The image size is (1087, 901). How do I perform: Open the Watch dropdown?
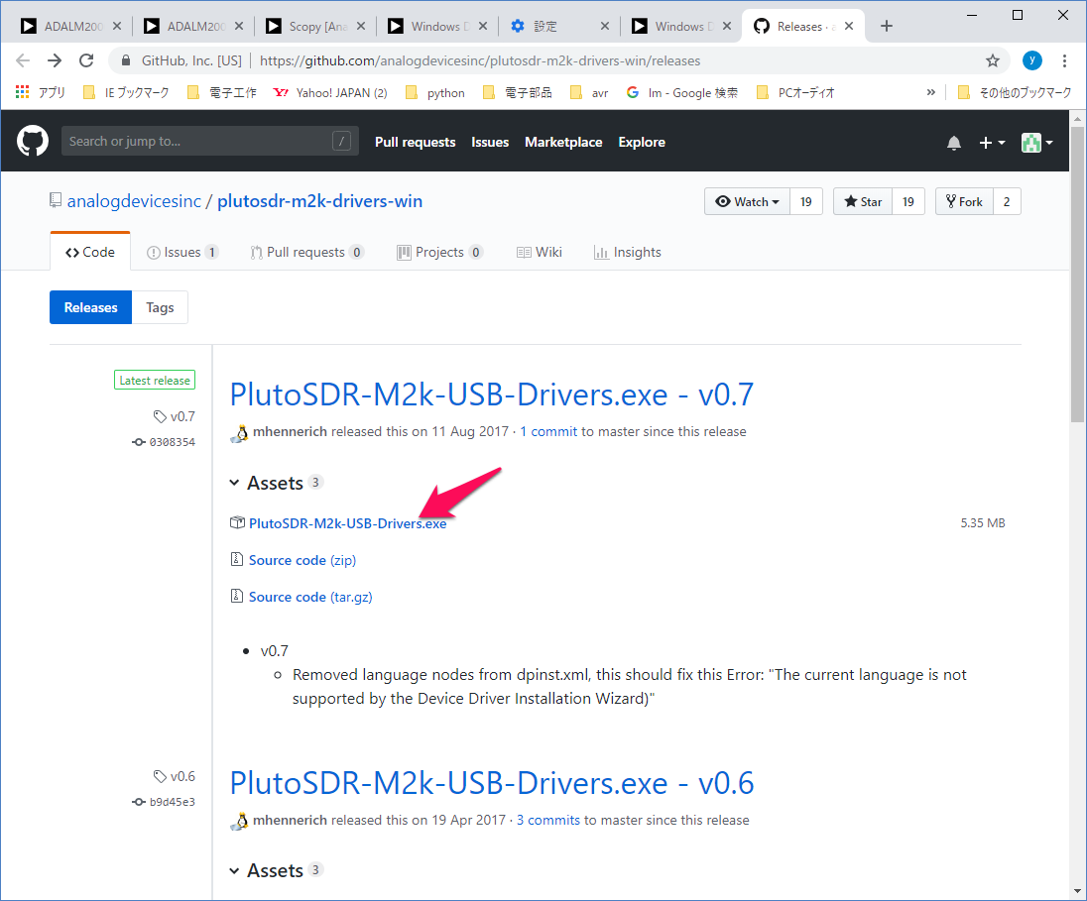point(749,201)
